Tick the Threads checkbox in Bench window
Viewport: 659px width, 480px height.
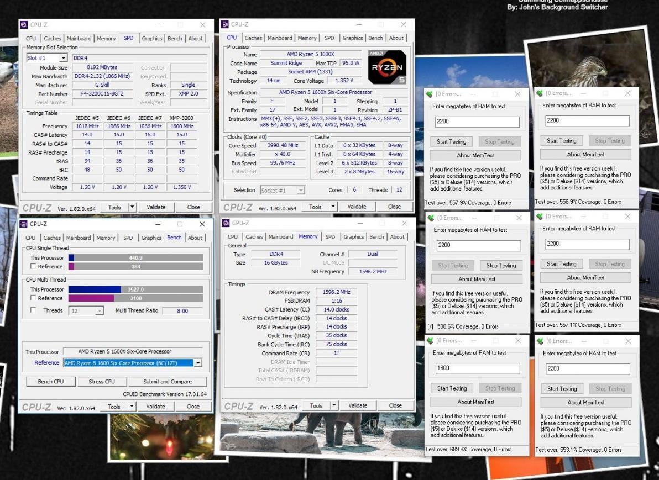[33, 310]
